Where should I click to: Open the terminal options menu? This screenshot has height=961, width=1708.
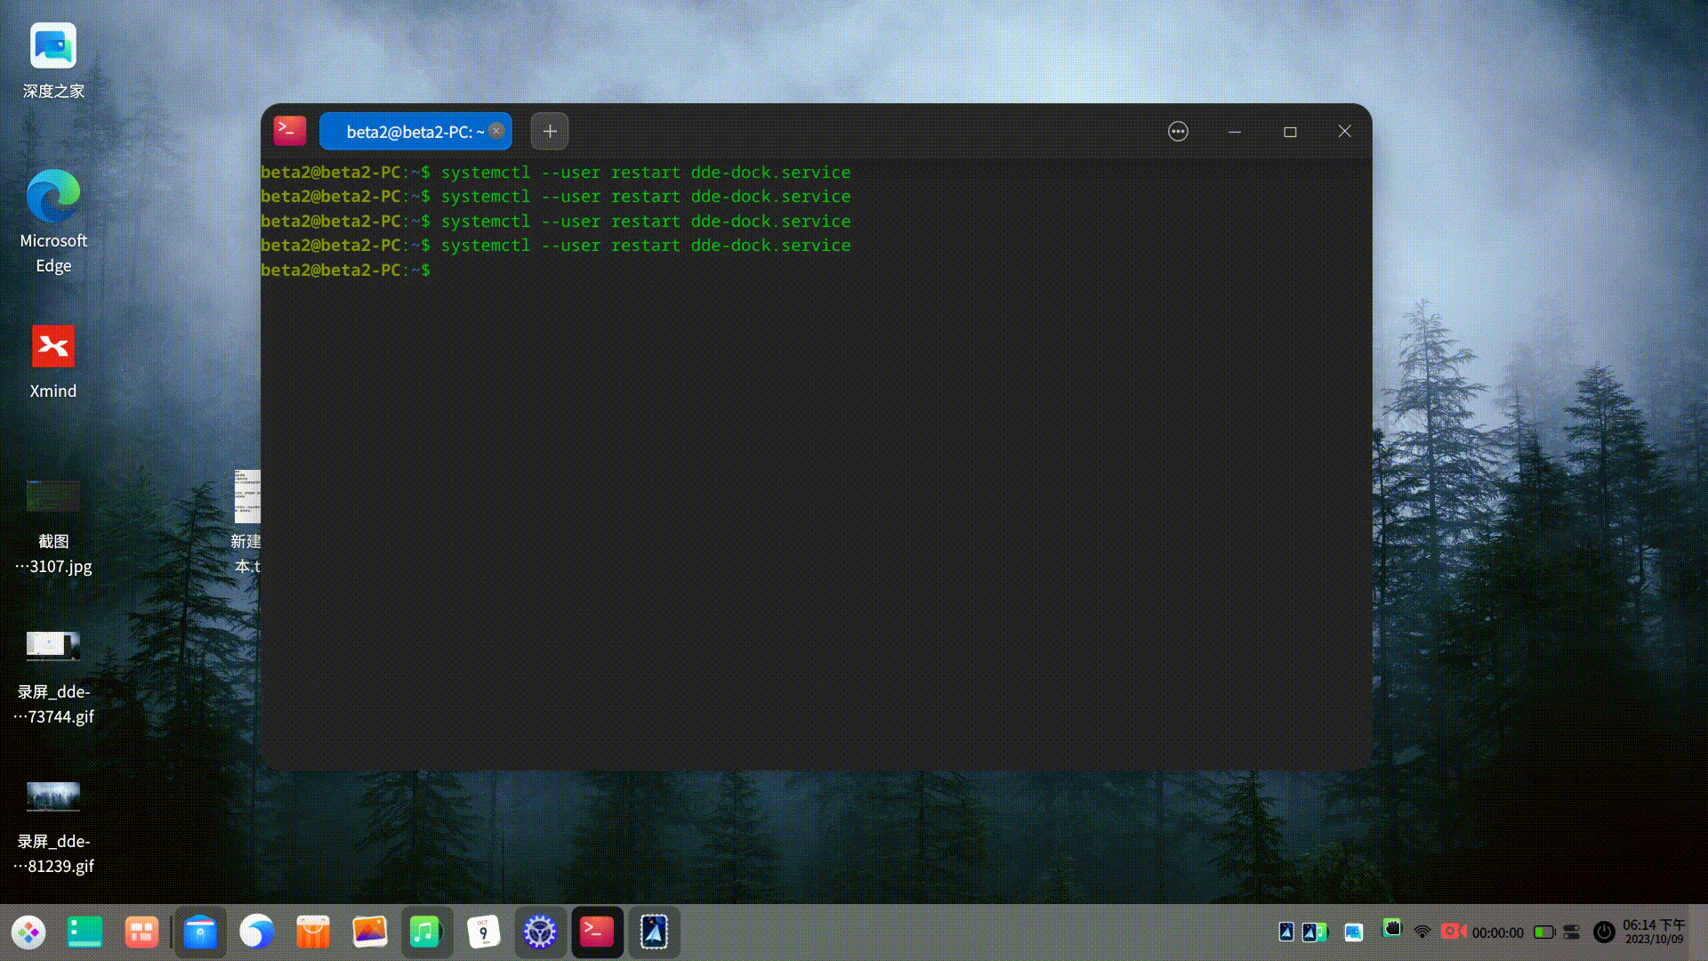click(1178, 131)
